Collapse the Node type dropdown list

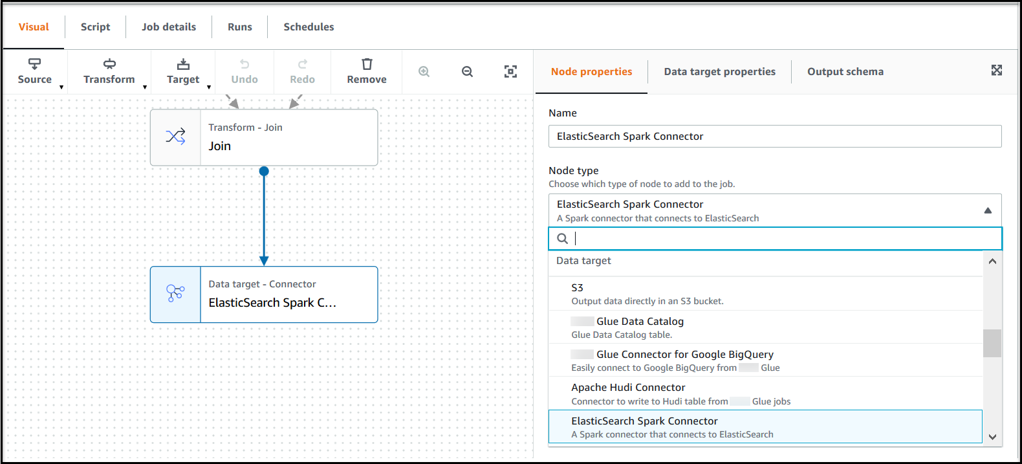coord(987,210)
